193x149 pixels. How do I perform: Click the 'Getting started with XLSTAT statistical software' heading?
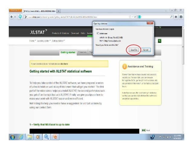pos(61,71)
